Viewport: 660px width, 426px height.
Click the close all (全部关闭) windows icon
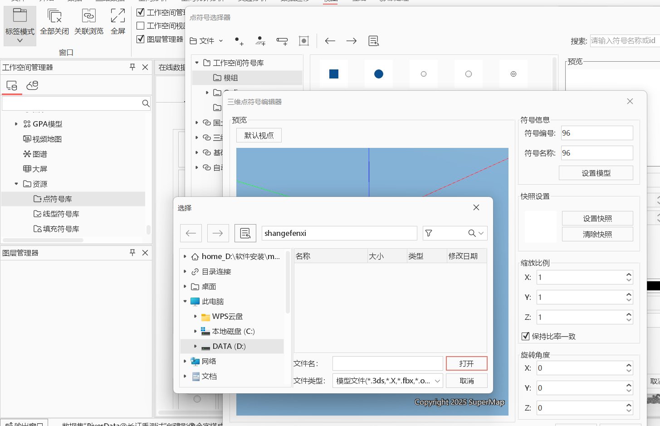coord(54,16)
